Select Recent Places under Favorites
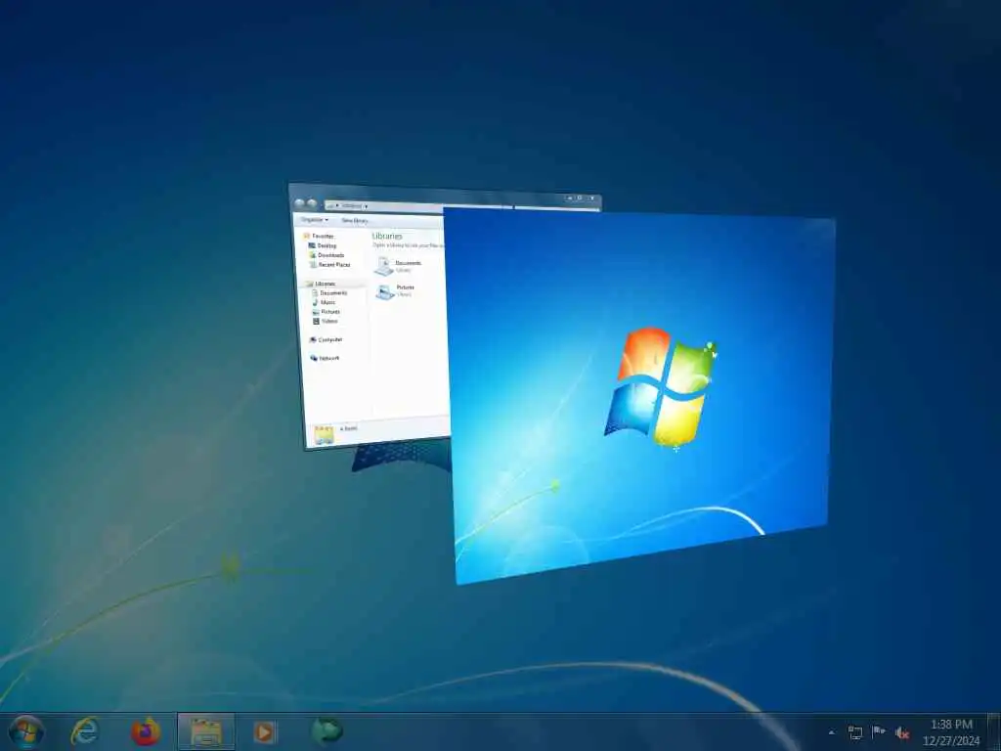The width and height of the screenshot is (1001, 751). coord(329,264)
